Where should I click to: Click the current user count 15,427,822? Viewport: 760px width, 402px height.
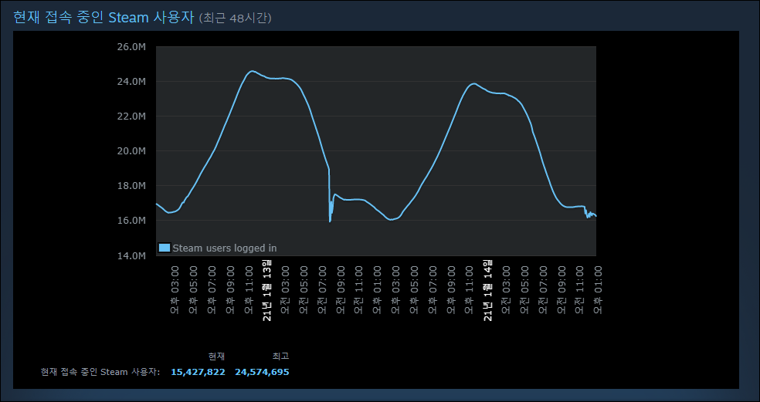click(198, 372)
